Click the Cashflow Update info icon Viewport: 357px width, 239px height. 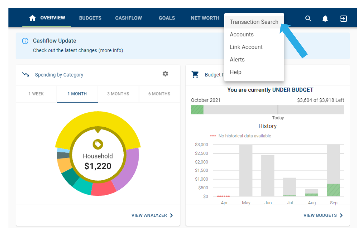click(x=25, y=41)
